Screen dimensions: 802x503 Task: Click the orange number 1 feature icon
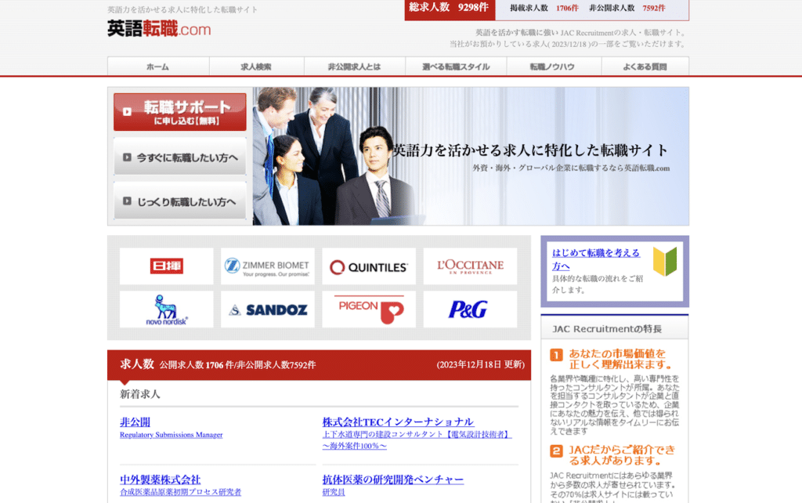point(557,355)
